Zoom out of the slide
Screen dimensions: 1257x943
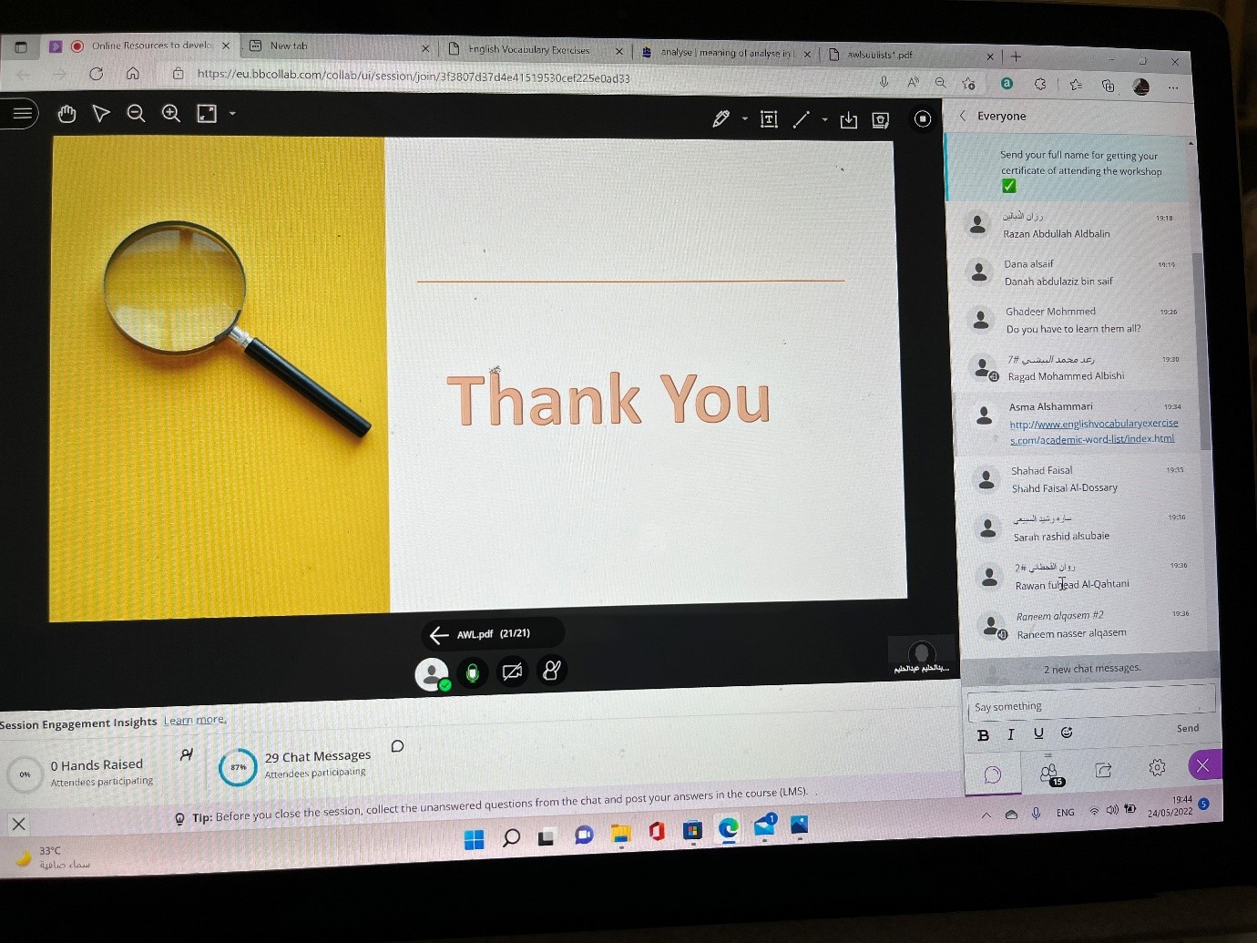(x=136, y=113)
